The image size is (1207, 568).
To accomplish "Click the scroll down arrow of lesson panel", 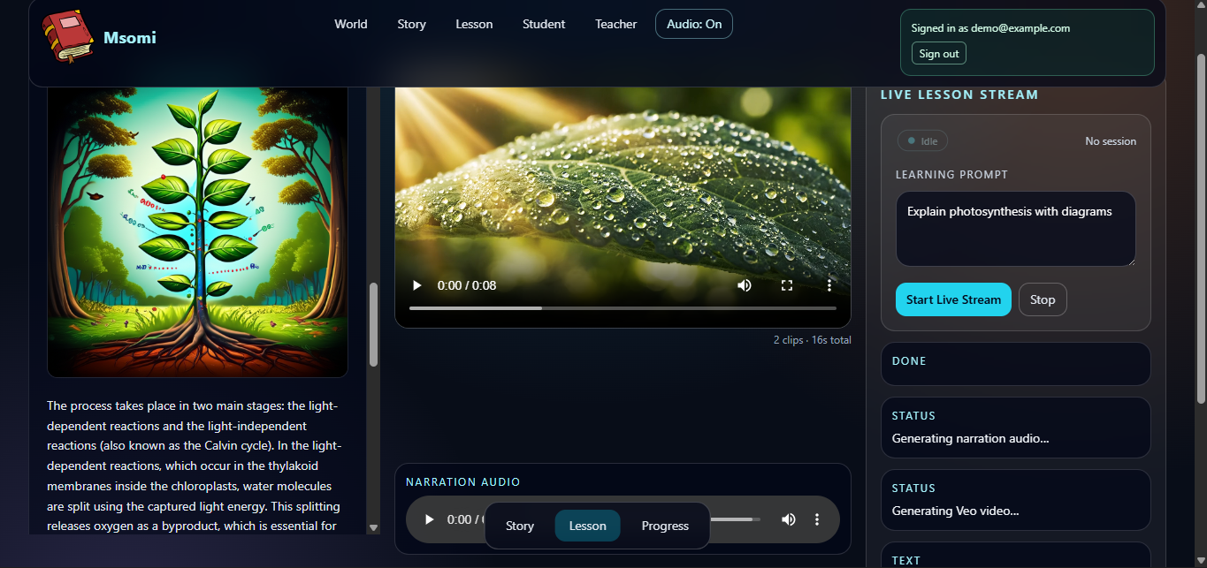I will pos(373,527).
